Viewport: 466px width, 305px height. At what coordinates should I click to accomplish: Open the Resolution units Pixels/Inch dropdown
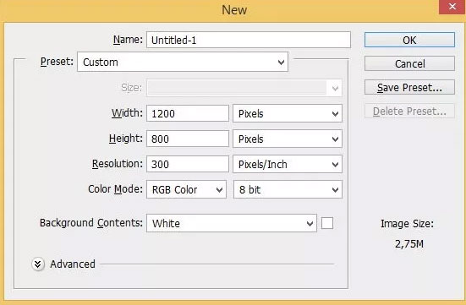click(x=288, y=164)
